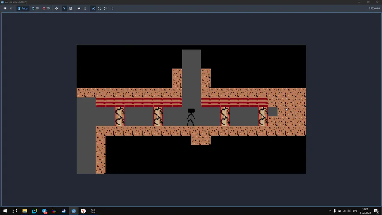The height and width of the screenshot is (215, 382).
Task: Click the battery tray icon
Action: click(340, 211)
